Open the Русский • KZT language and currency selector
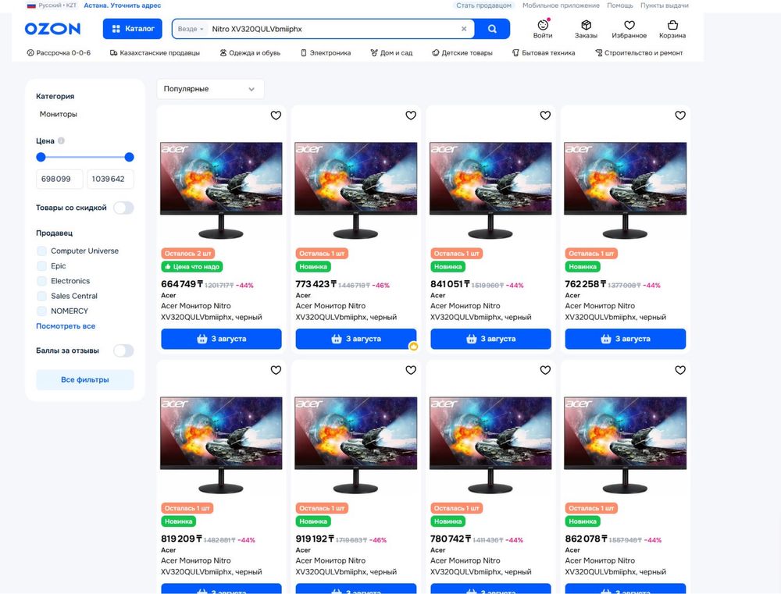 pyautogui.click(x=52, y=5)
